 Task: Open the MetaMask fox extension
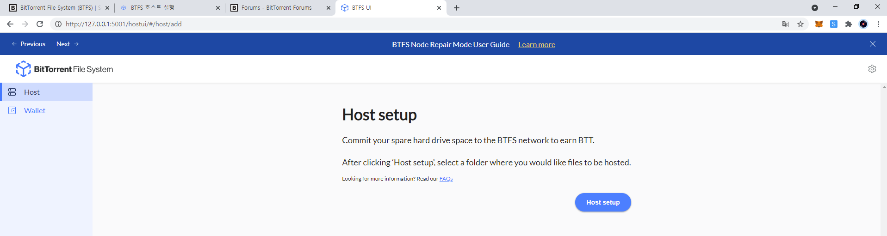tap(819, 24)
